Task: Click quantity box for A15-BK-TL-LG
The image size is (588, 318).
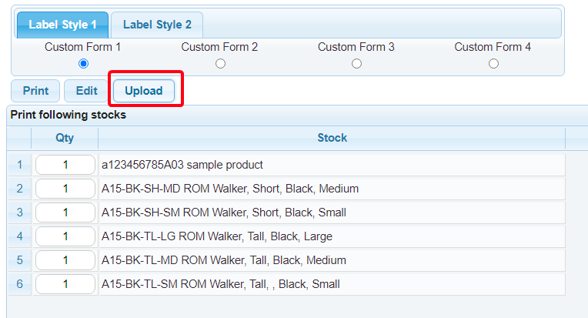Action: (65, 236)
